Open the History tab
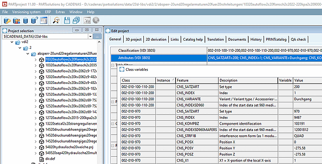The image size is (322, 164). click(x=256, y=39)
